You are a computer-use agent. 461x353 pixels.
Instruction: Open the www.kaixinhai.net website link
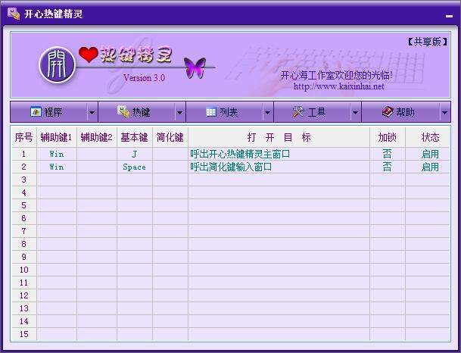(x=338, y=86)
